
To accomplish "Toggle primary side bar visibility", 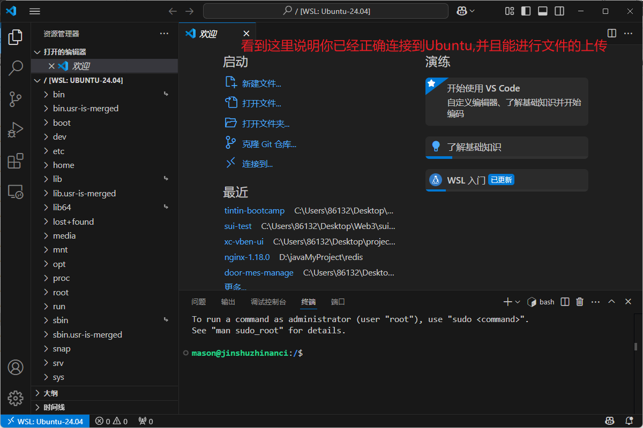I will [526, 11].
